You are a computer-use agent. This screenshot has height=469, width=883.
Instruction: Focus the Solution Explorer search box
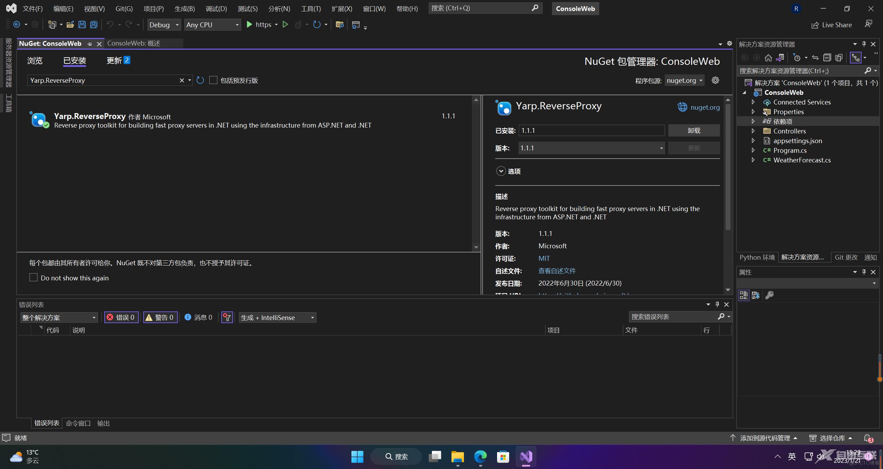tap(800, 71)
